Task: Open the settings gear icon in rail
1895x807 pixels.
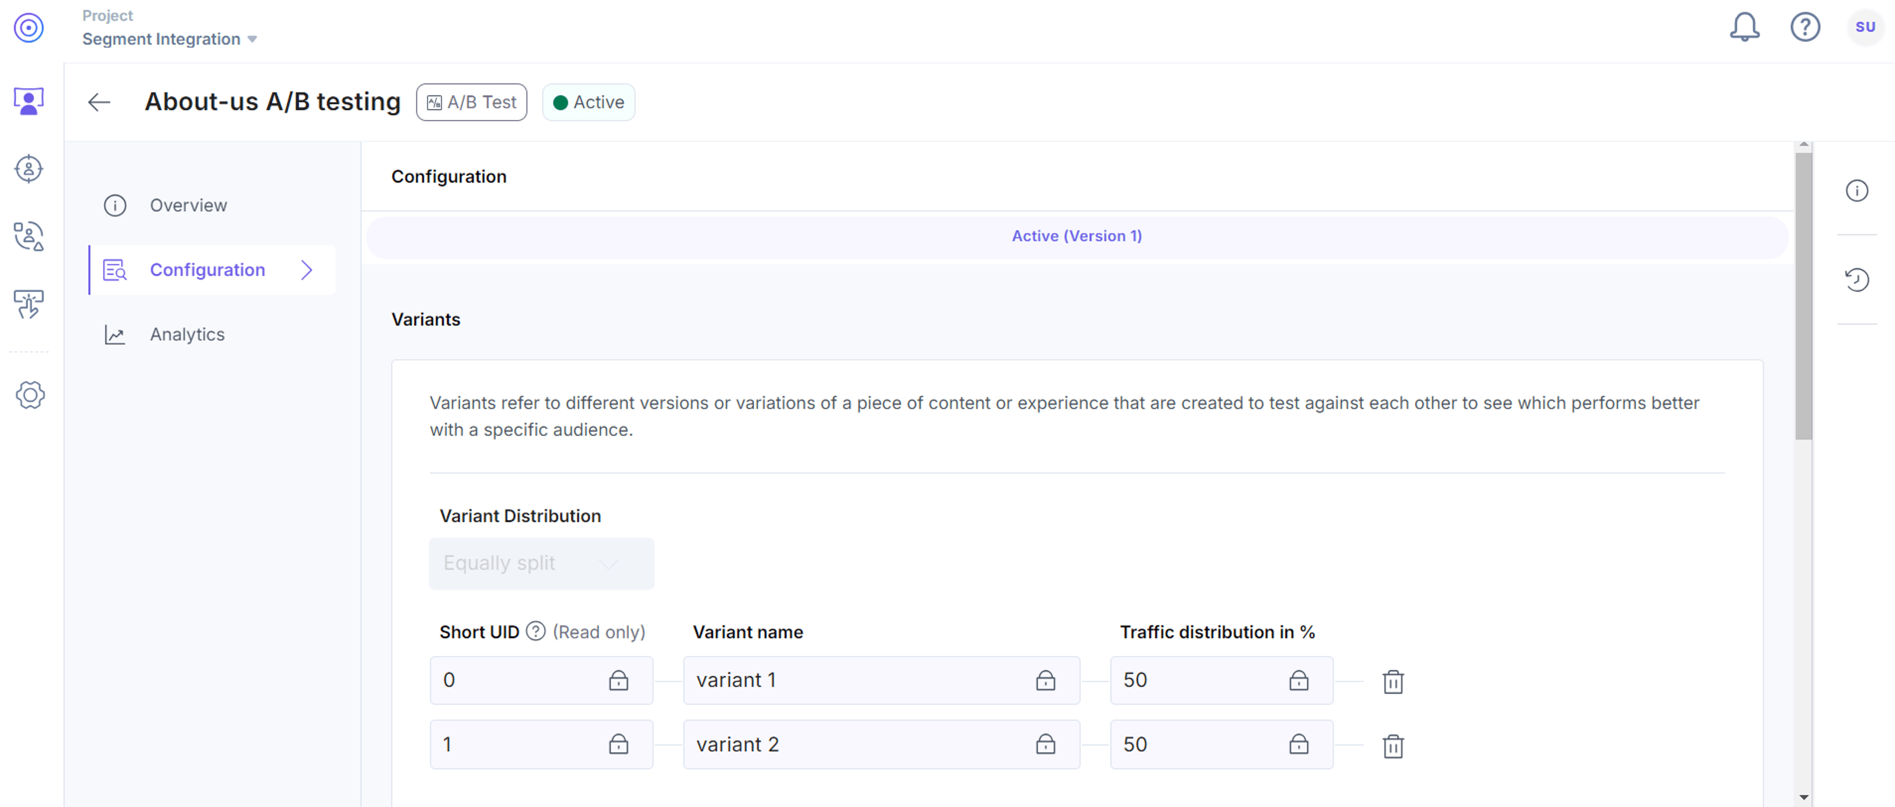Action: [30, 395]
